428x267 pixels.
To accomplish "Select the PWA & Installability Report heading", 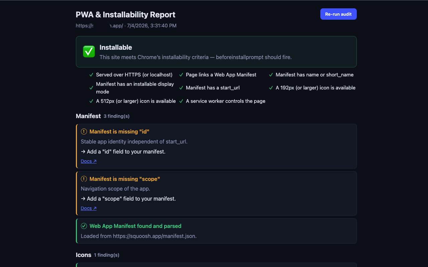I will 125,15.
